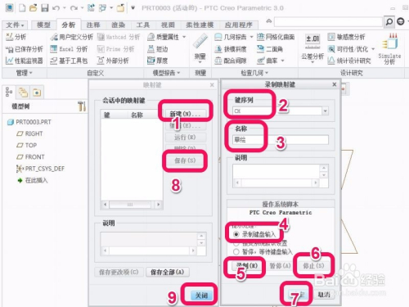Expand 检查几何 group dropdown

(254, 73)
